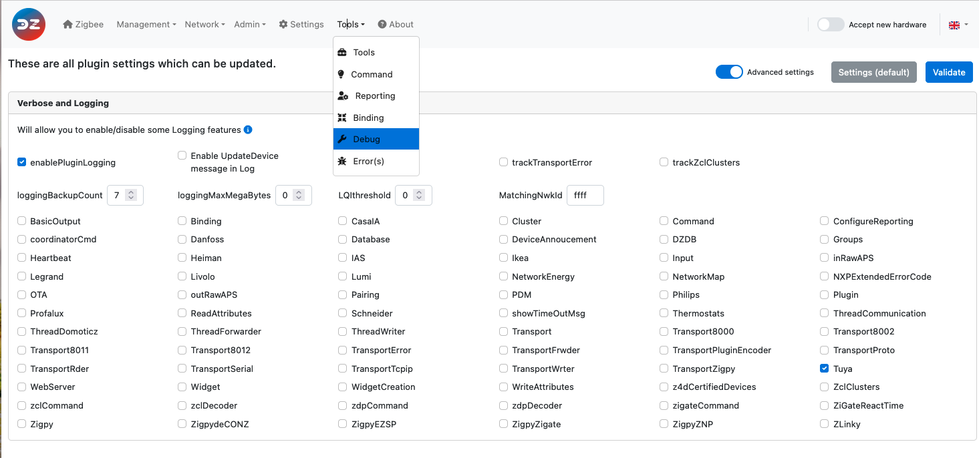The image size is (979, 458).
Task: Expand the Management dropdown menu
Action: point(146,25)
